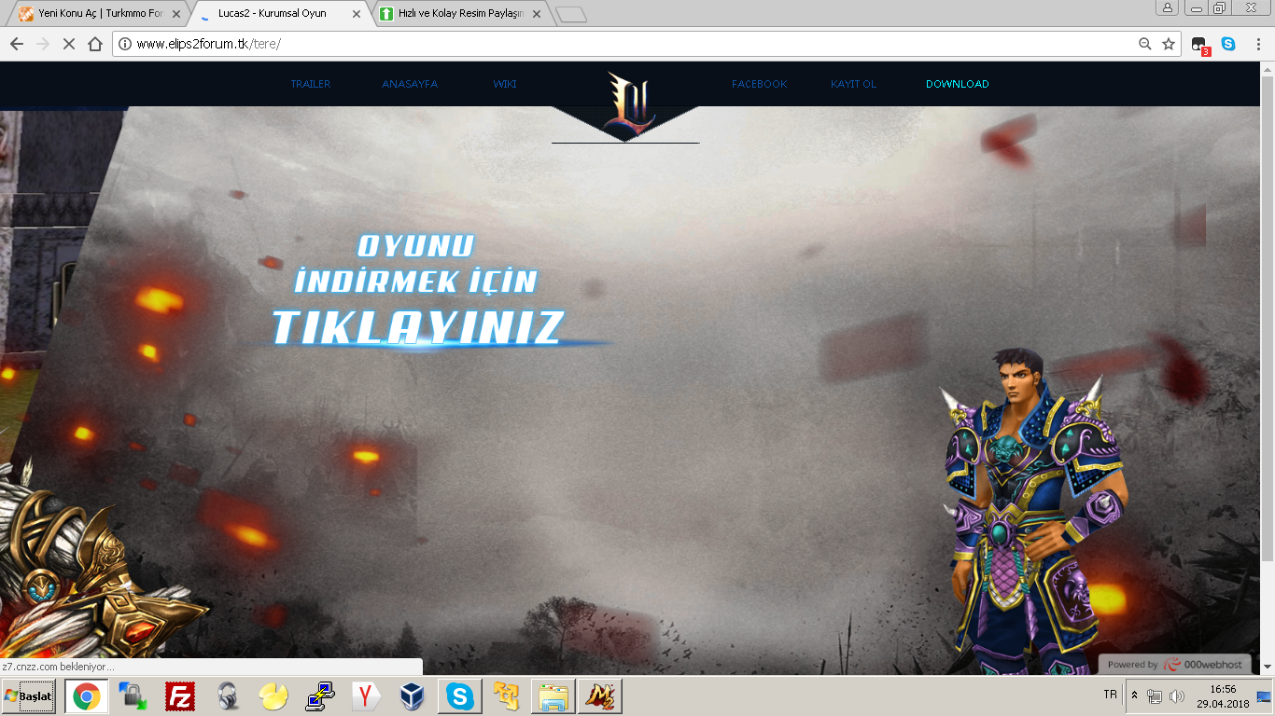The image size is (1275, 716).
Task: View site information icon beside the URL
Action: 125,44
